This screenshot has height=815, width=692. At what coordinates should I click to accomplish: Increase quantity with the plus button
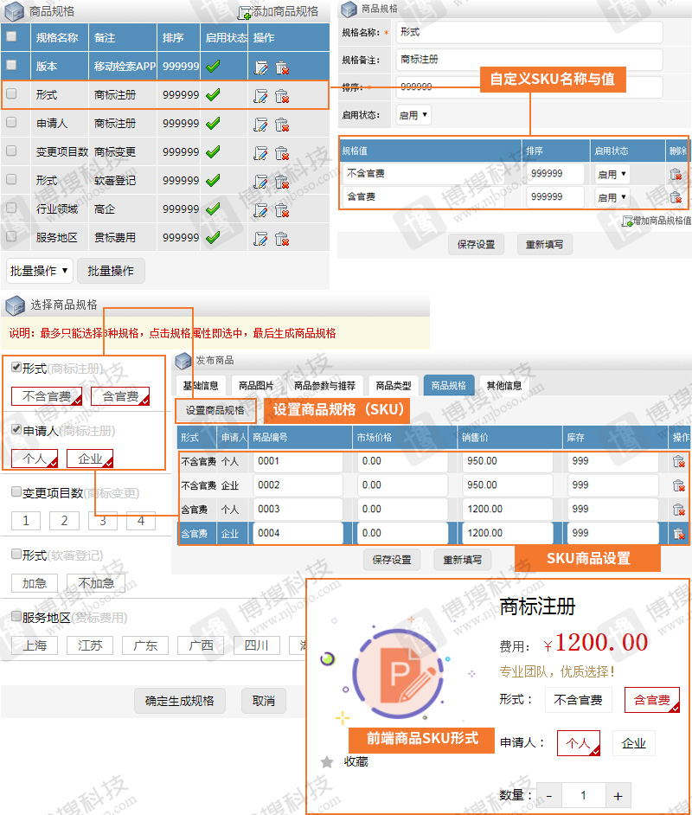point(618,795)
